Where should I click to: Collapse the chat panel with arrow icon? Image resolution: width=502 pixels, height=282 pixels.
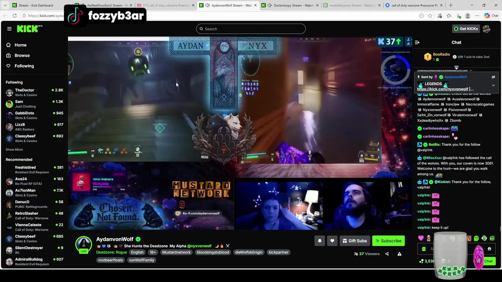[417, 42]
